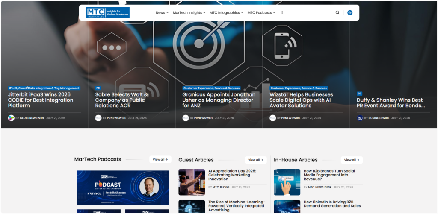Open the Social Media Engagement article thumbnail

287,182
